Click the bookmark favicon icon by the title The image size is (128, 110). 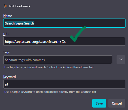[5, 6]
